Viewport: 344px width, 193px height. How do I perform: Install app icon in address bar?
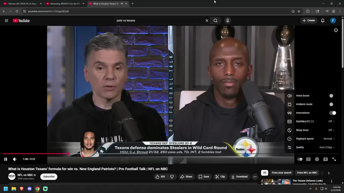(x=293, y=11)
